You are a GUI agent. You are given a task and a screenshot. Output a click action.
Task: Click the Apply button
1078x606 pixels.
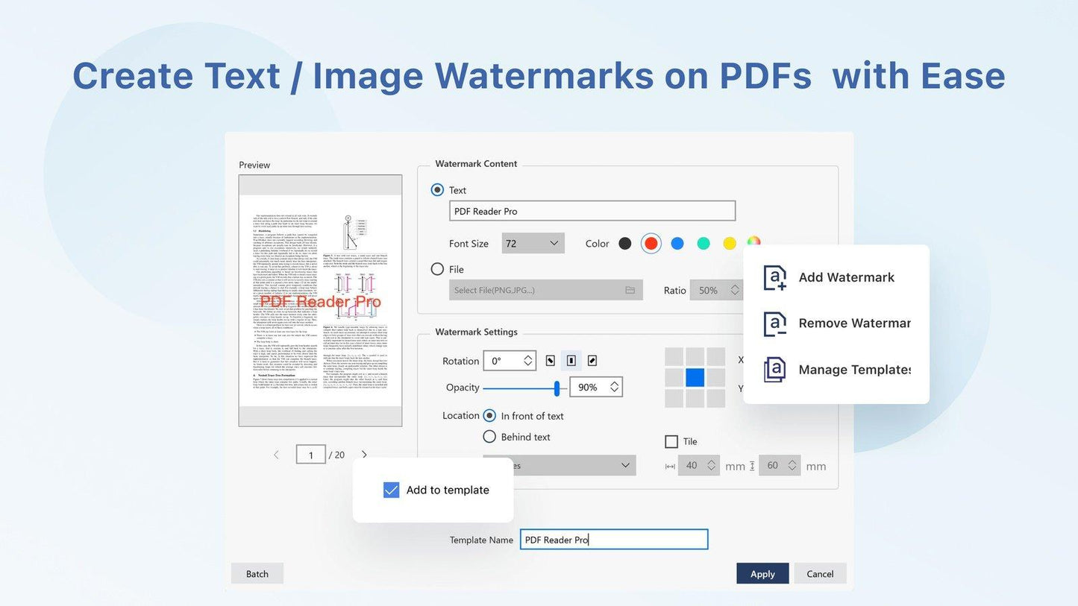[762, 573]
